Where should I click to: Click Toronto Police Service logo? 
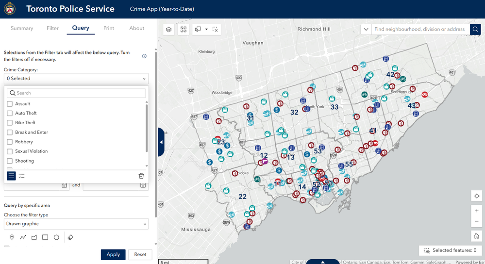point(10,9)
